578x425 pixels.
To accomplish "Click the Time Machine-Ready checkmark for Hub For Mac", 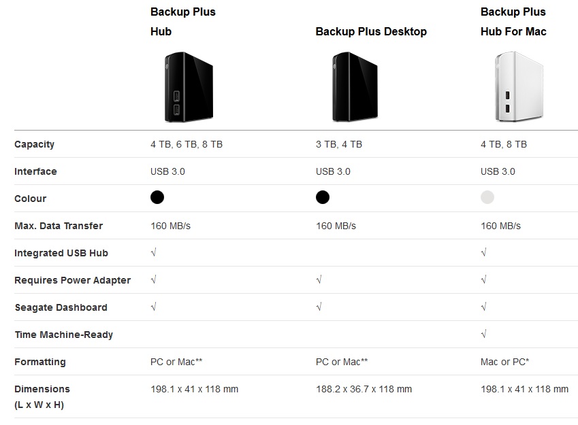I will [484, 334].
